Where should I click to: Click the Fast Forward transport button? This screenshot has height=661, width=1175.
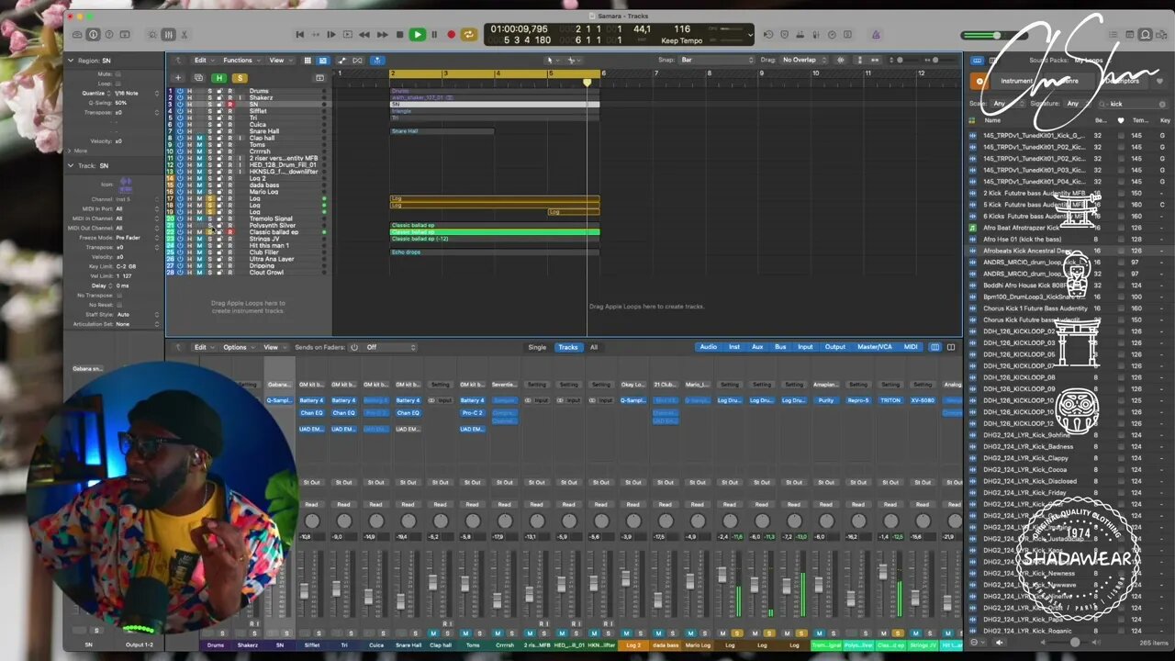pos(382,35)
